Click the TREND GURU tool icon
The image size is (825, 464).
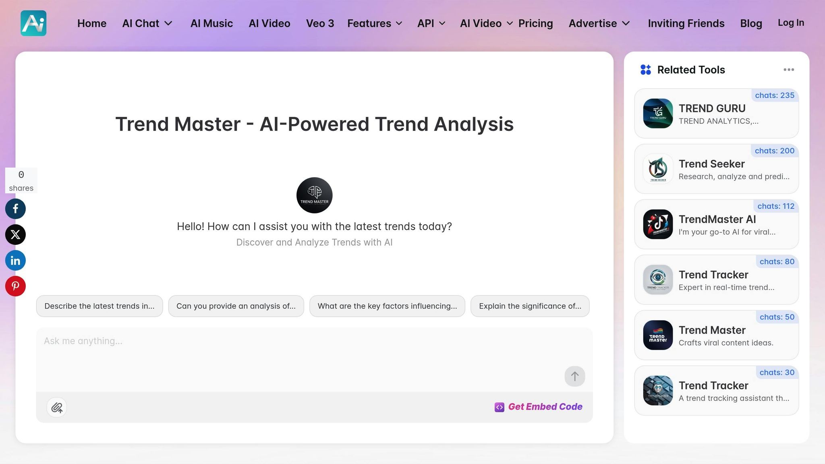(658, 114)
